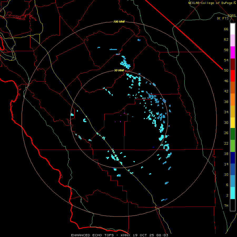Screen dimensions: 237x237
Task: Click the white swatch in the tops legend
Action: (x=233, y=29)
